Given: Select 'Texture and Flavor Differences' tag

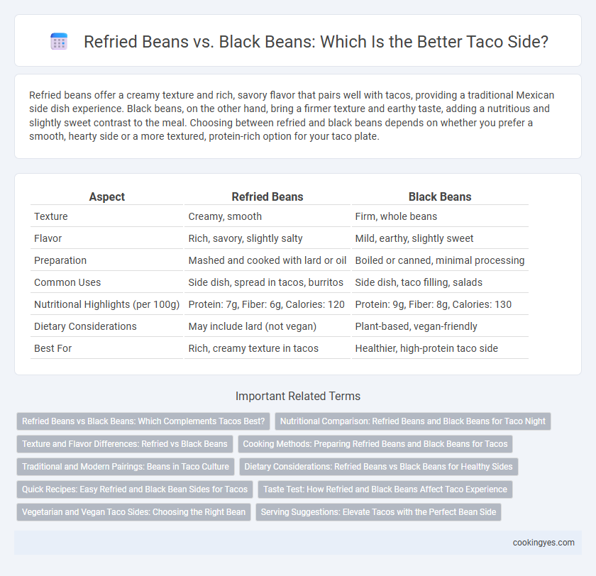Looking at the screenshot, I should click(x=125, y=444).
